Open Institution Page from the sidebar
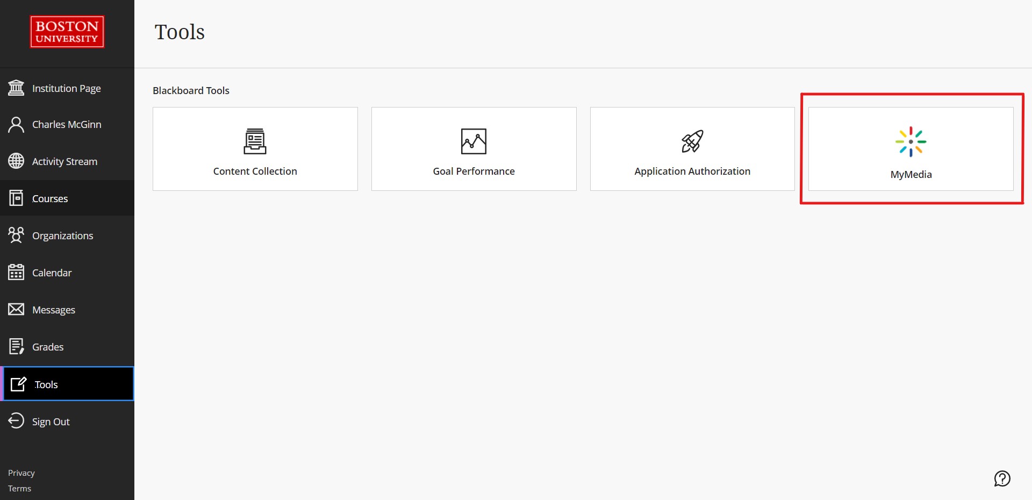Viewport: 1032px width, 500px height. [x=67, y=88]
